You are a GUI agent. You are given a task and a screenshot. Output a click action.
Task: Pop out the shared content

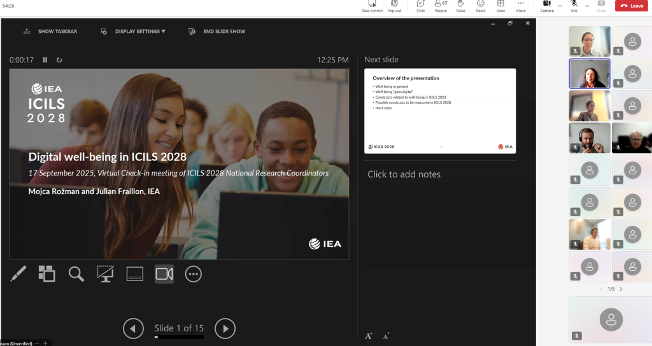(394, 6)
